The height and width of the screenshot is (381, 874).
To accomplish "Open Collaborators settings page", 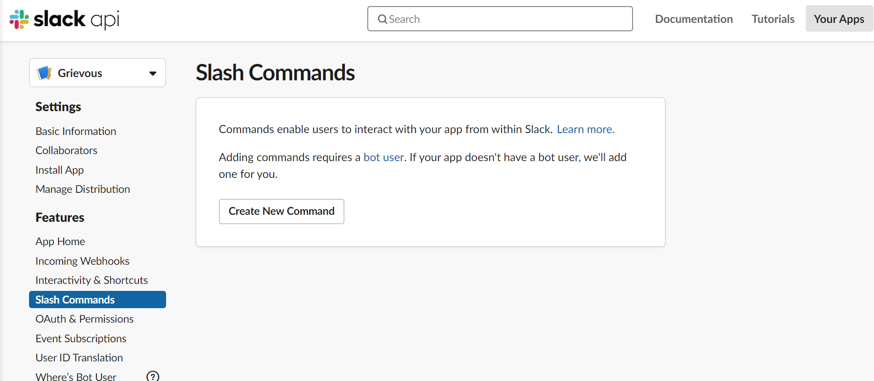I will pos(66,150).
